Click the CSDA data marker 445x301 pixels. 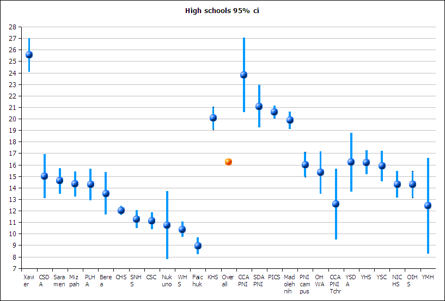coord(44,176)
